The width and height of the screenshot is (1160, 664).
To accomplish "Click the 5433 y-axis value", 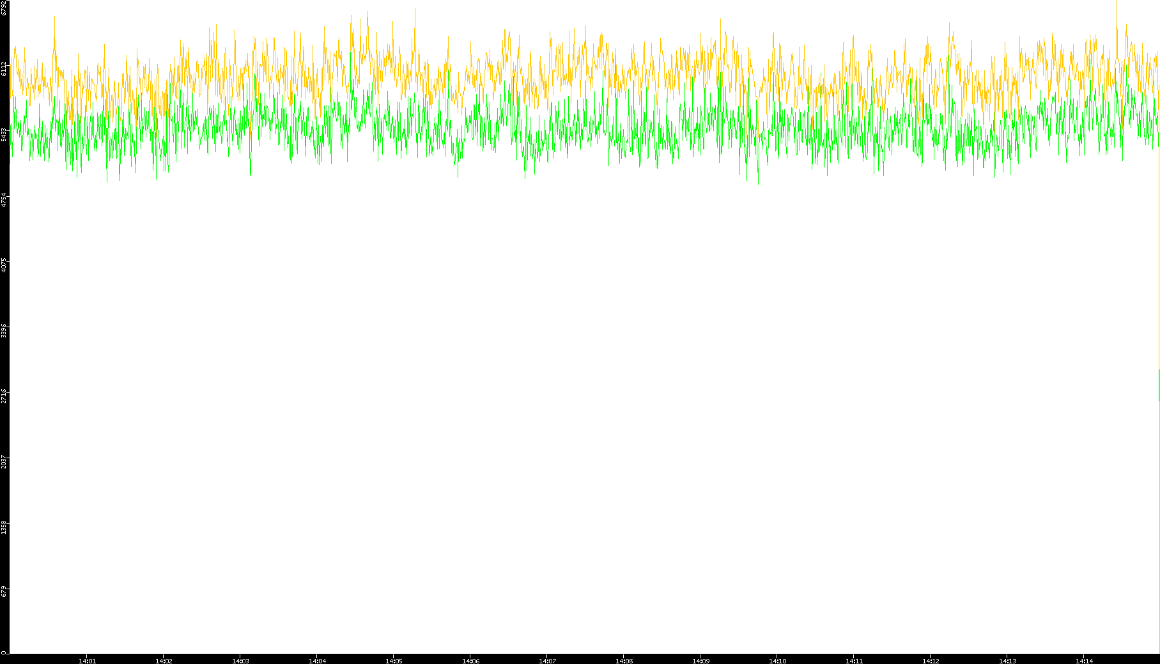I will (4, 134).
